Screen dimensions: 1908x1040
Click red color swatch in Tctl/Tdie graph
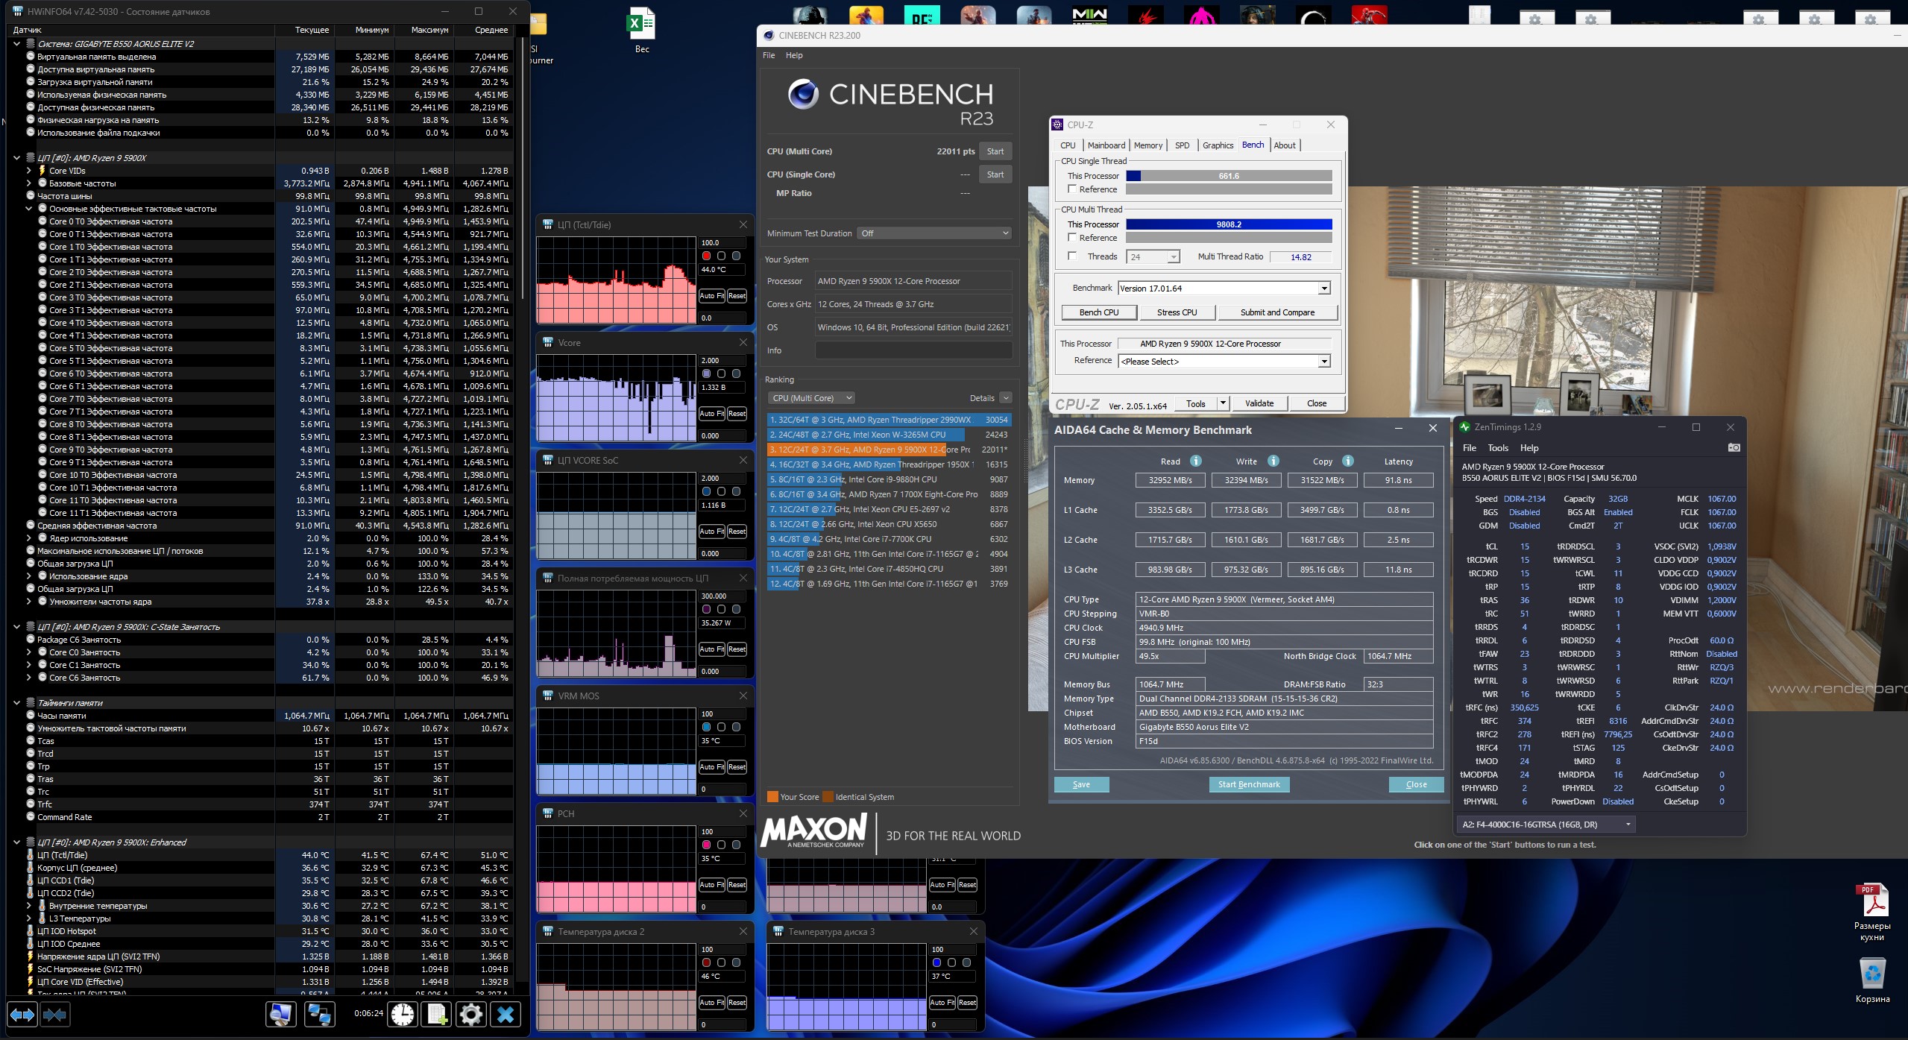[x=706, y=256]
